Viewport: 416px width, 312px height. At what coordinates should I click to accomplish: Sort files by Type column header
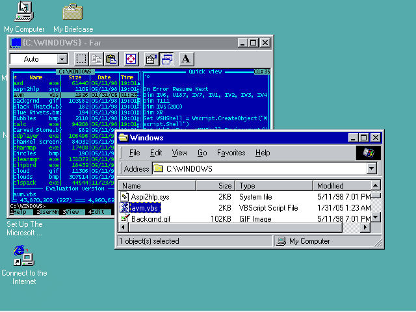(x=274, y=185)
